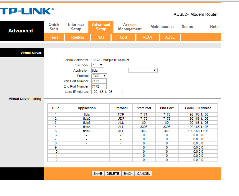Open the Routing submenu
The height and width of the screenshot is (196, 239).
click(x=78, y=37)
